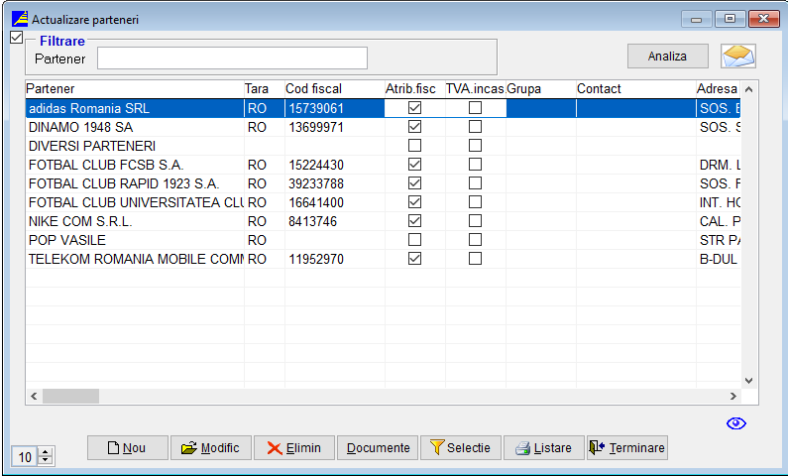The image size is (788, 476).
Task: Increase the value of the 10 spinner
Action: click(46, 452)
